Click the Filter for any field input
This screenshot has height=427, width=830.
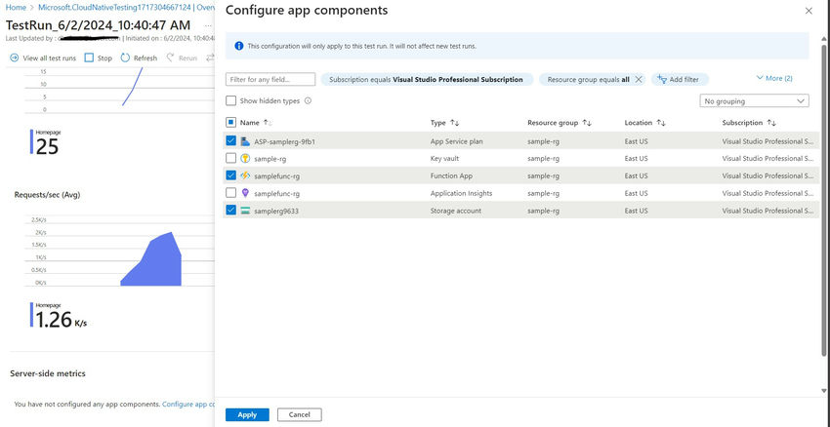(x=270, y=79)
